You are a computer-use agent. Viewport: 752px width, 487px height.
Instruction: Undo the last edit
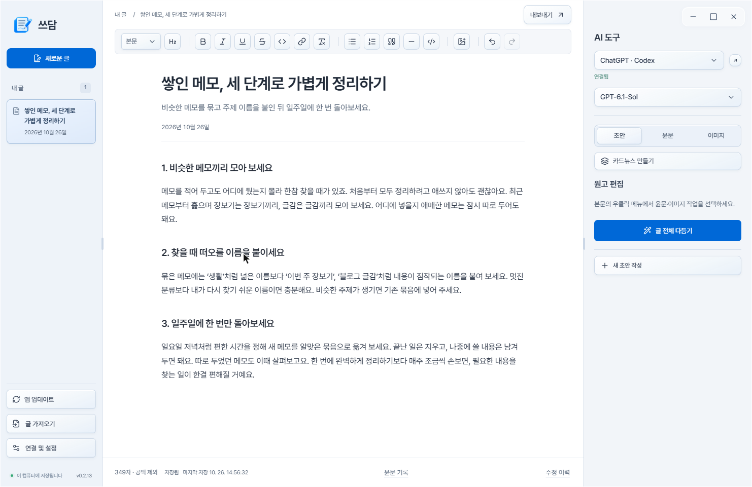tap(492, 42)
